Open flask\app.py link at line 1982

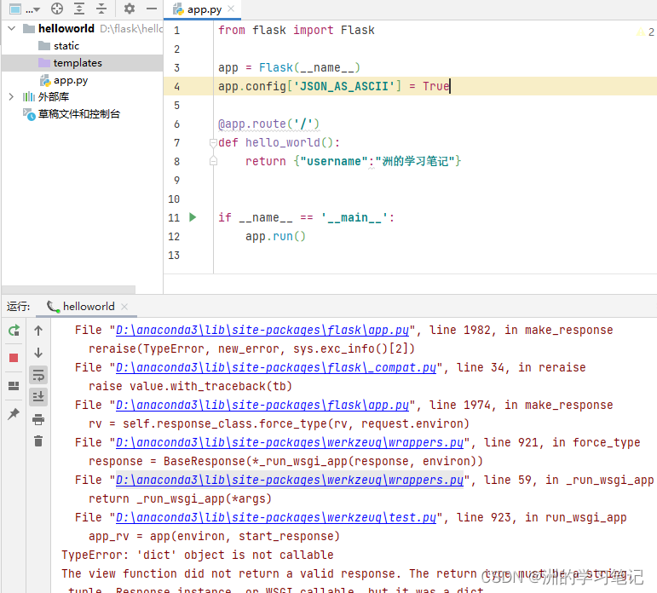tap(262, 331)
